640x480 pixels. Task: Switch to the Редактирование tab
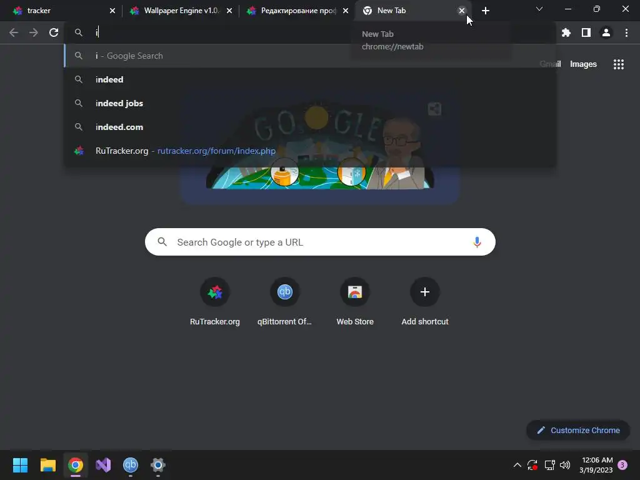(x=296, y=11)
